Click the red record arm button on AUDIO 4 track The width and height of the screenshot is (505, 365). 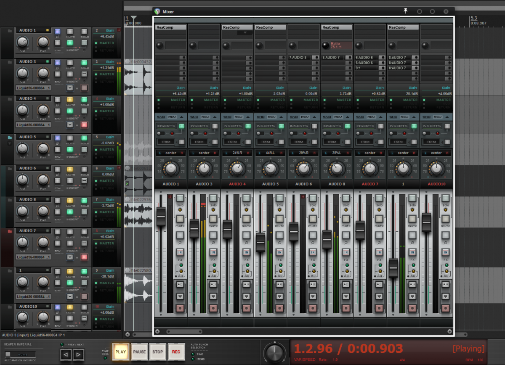point(84,125)
